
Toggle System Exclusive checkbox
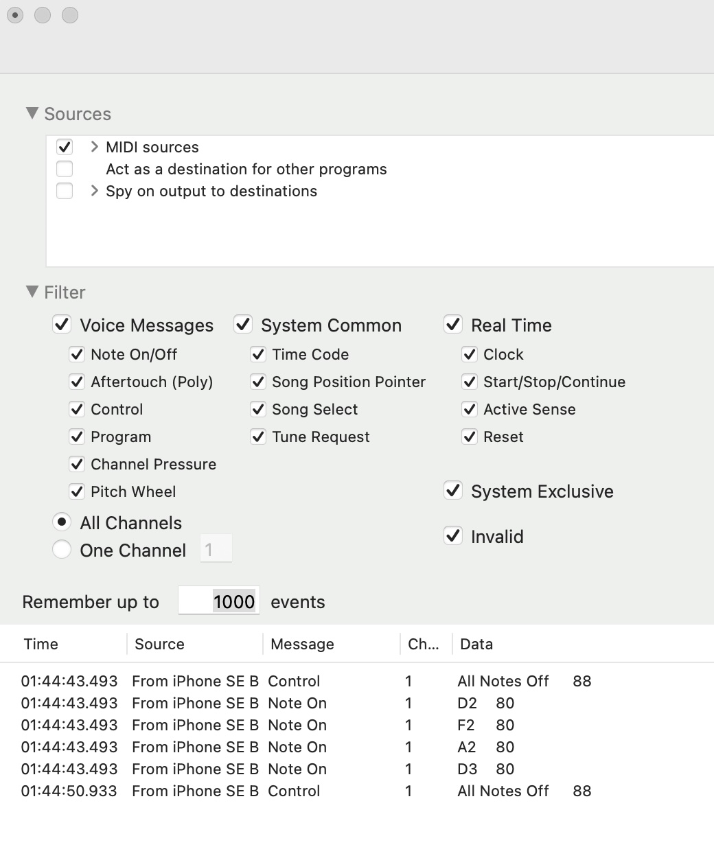coord(453,491)
